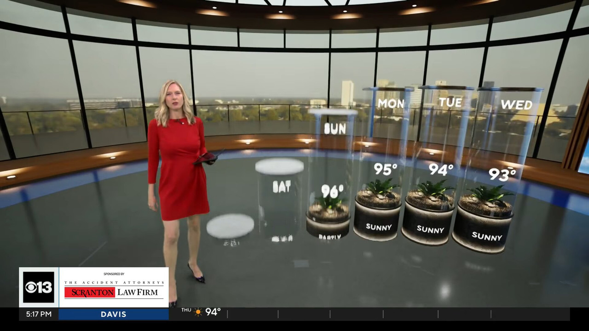
Task: Click Monday's 95° temperature
Action: pos(386,169)
